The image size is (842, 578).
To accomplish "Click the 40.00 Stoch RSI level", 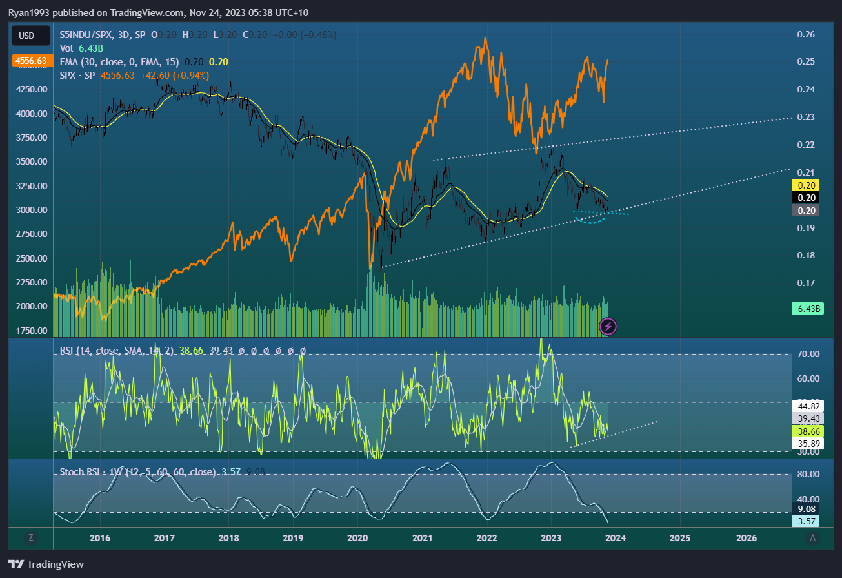I will pyautogui.click(x=808, y=499).
